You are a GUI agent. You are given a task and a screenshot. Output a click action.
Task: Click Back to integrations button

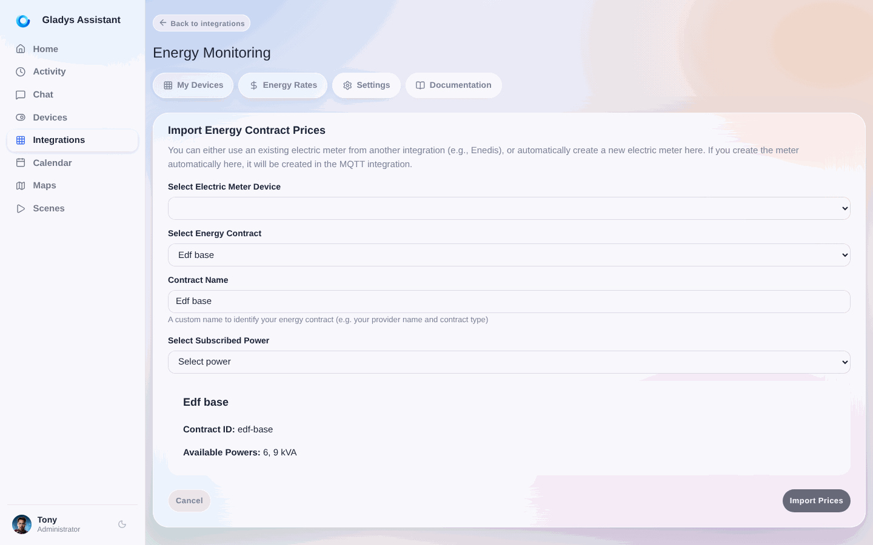click(201, 23)
